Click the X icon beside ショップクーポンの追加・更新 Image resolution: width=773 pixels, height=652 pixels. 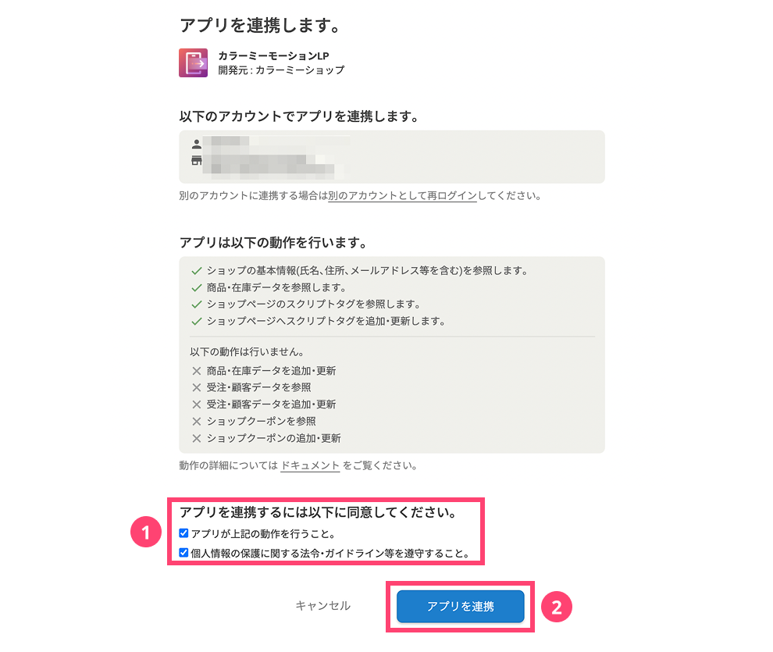(x=197, y=438)
